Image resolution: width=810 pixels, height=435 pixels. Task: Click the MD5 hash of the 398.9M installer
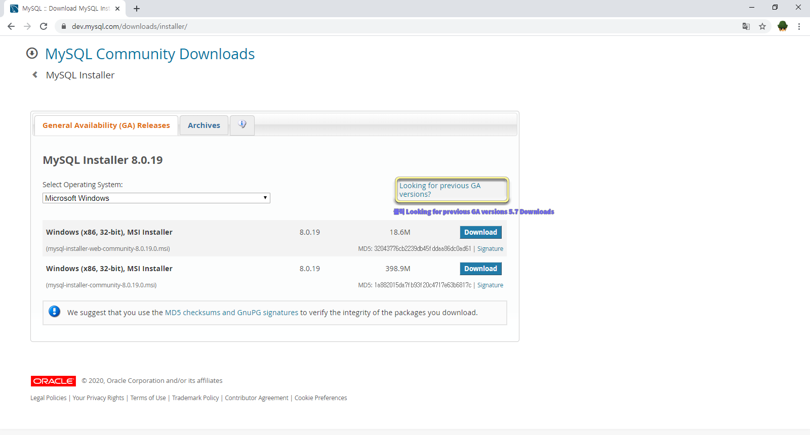[423, 285]
